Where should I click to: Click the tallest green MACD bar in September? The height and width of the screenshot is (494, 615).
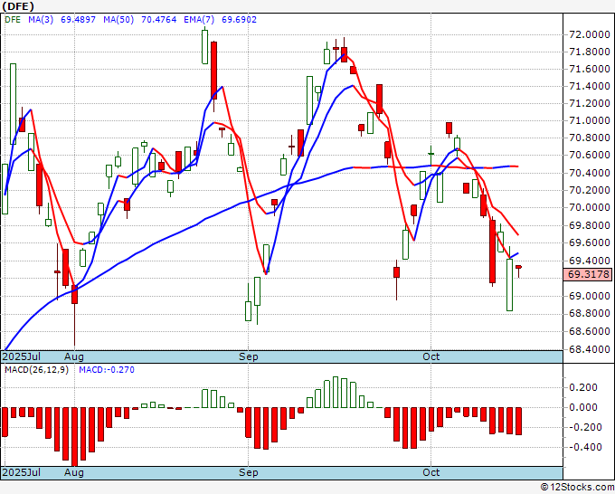pyautogui.click(x=336, y=392)
